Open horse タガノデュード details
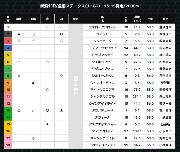 pos(102,110)
